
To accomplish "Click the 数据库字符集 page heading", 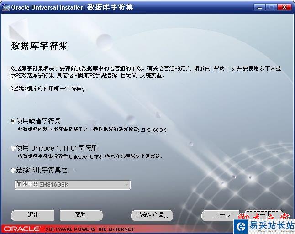I will click(x=39, y=46).
